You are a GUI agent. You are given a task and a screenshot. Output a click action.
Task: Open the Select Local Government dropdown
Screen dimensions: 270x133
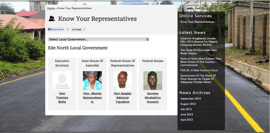[99, 39]
